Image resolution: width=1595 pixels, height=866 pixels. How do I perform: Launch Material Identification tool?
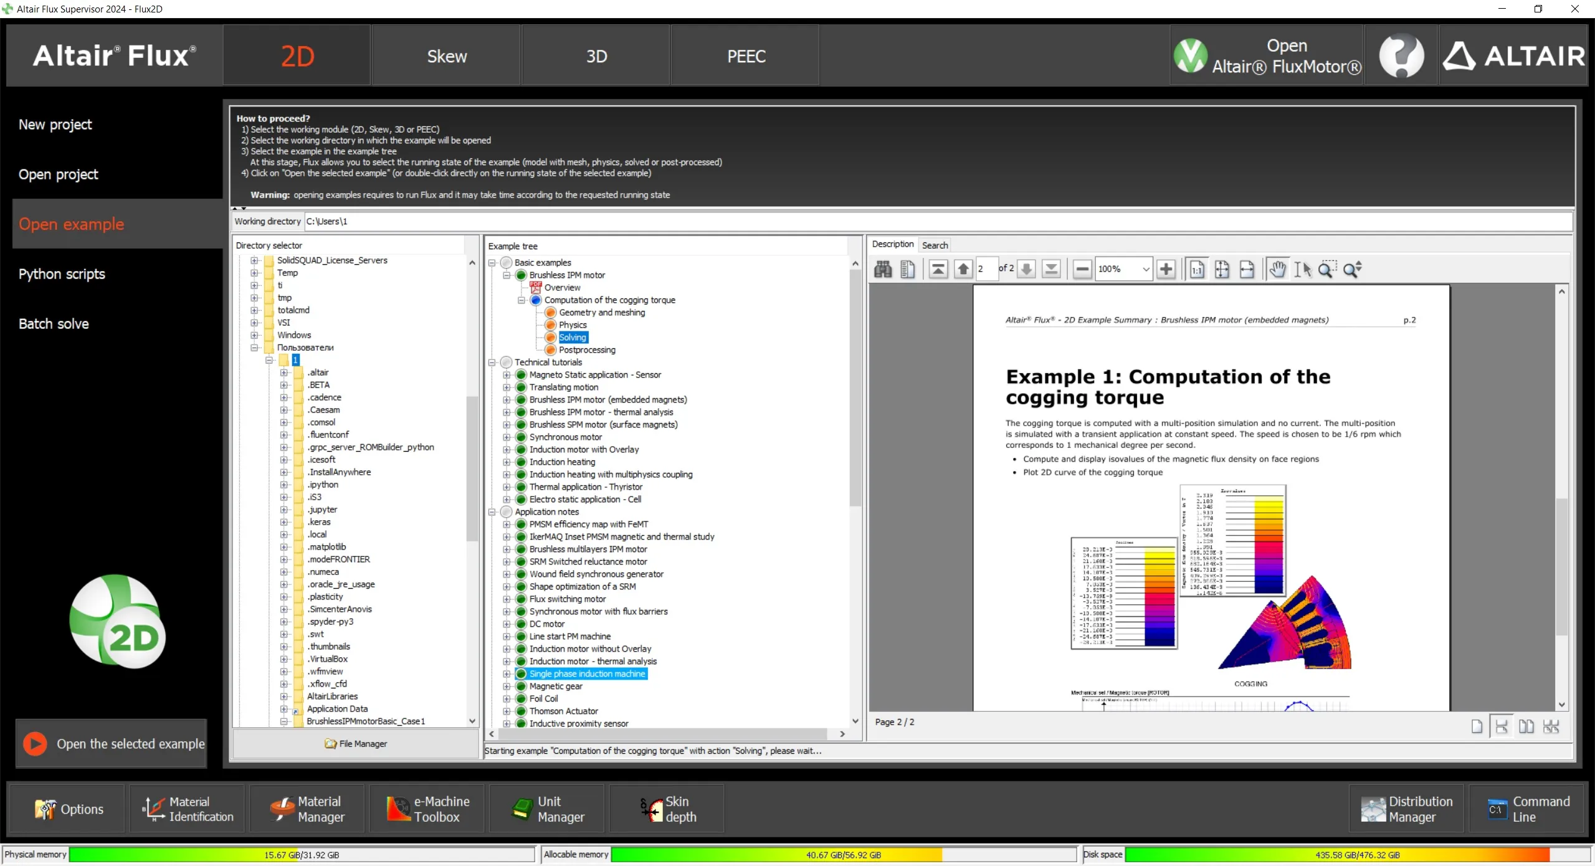pyautogui.click(x=188, y=809)
